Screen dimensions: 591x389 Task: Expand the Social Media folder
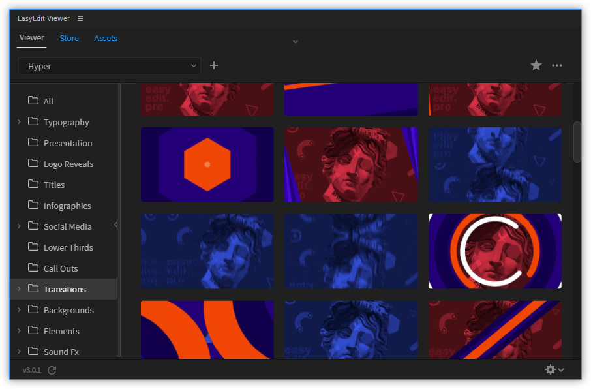point(19,226)
